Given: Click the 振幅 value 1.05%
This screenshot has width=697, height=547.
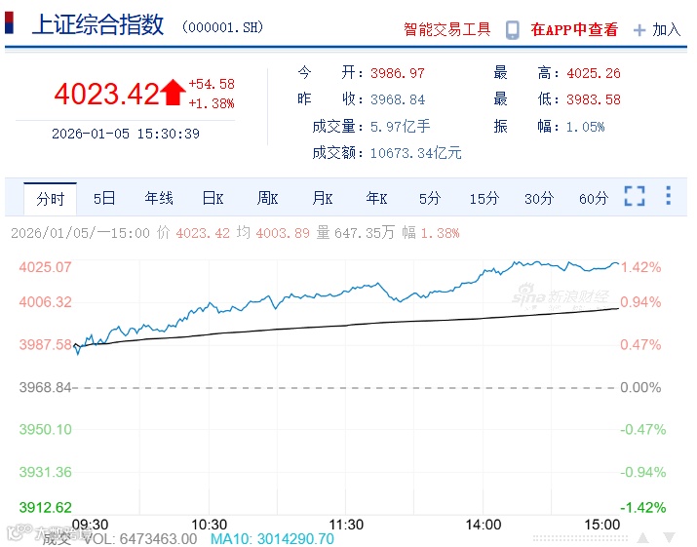Looking at the screenshot, I should coord(585,127).
